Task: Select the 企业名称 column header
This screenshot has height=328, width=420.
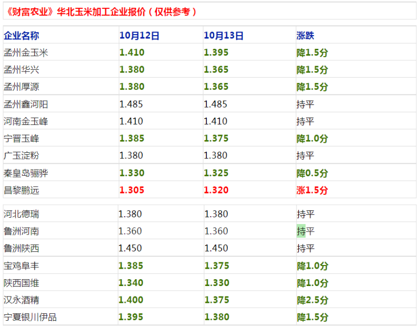Action: [x=22, y=36]
